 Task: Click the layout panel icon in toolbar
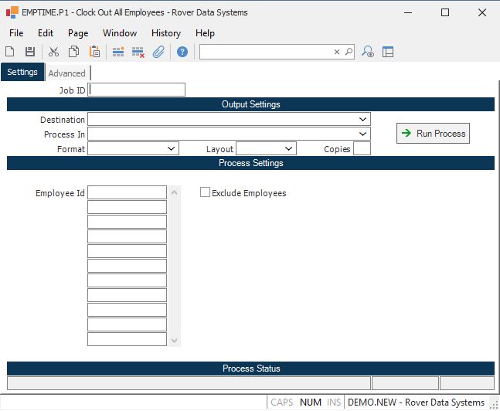388,52
